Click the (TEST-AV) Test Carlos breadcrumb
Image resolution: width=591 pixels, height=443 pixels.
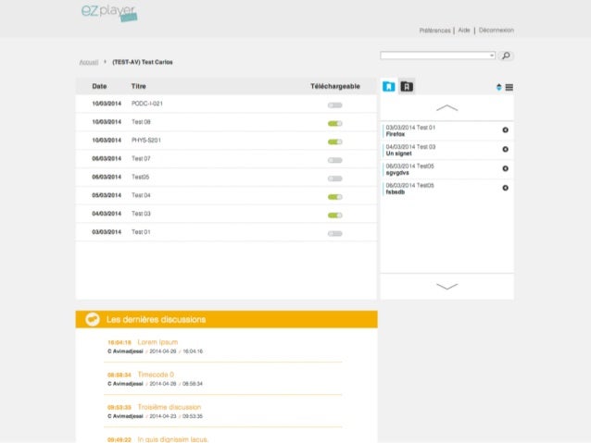(143, 62)
